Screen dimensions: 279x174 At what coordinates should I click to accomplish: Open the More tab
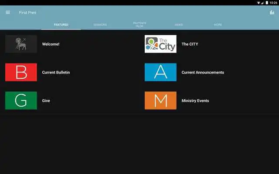pos(218,25)
